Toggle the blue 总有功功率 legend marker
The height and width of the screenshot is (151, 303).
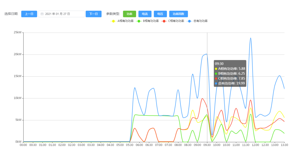(190, 21)
